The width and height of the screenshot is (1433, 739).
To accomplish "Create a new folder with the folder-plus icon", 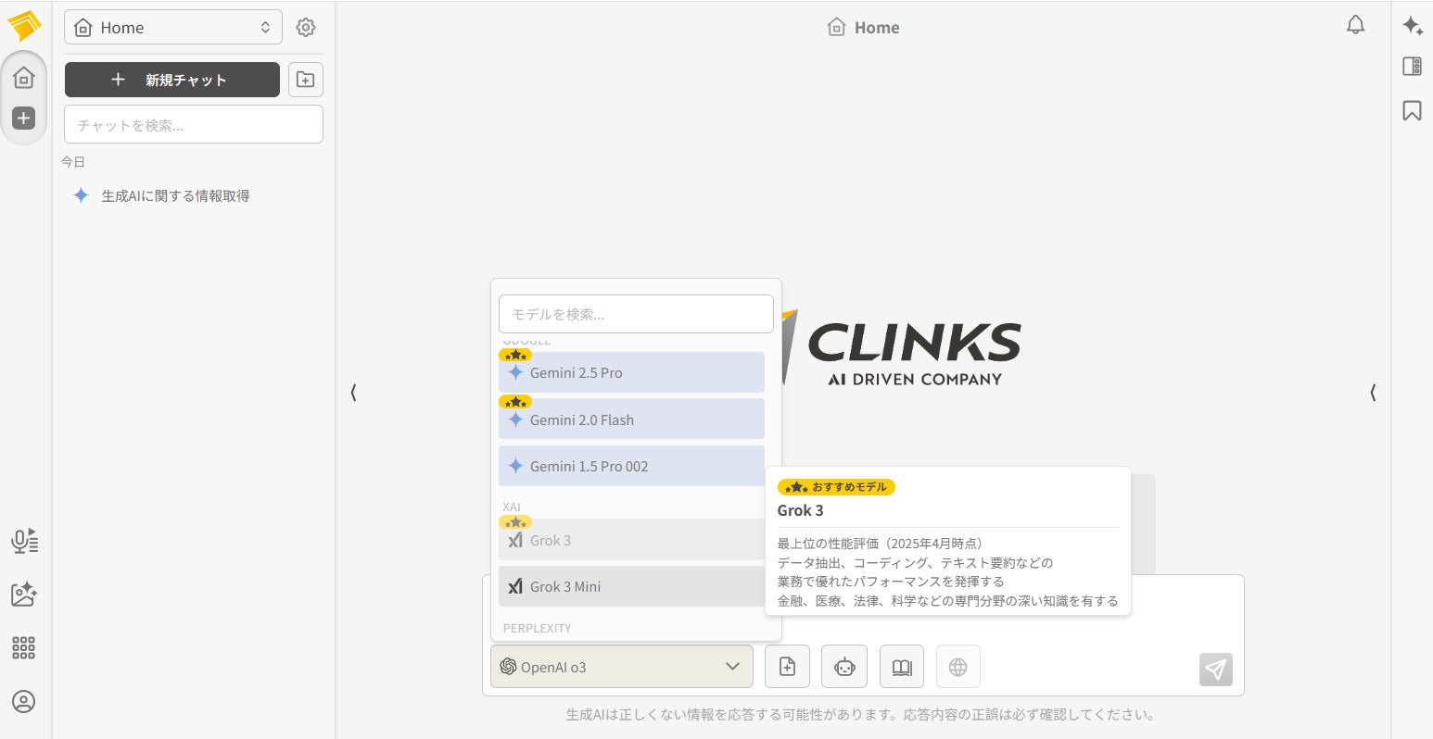I will (306, 80).
